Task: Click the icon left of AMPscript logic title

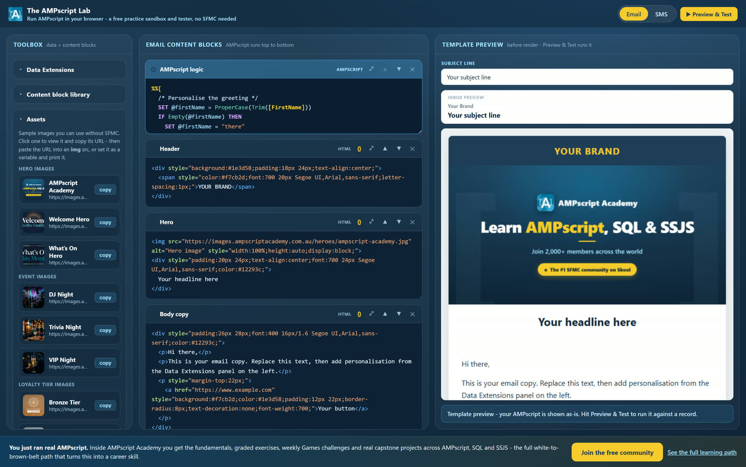Action: point(153,69)
